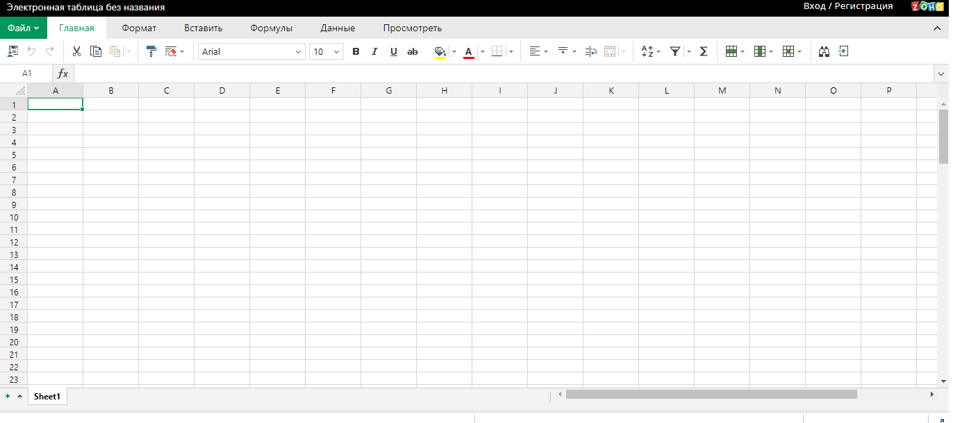Viewport: 953px width, 423px height.
Task: Toggle italic formatting
Action: (374, 51)
